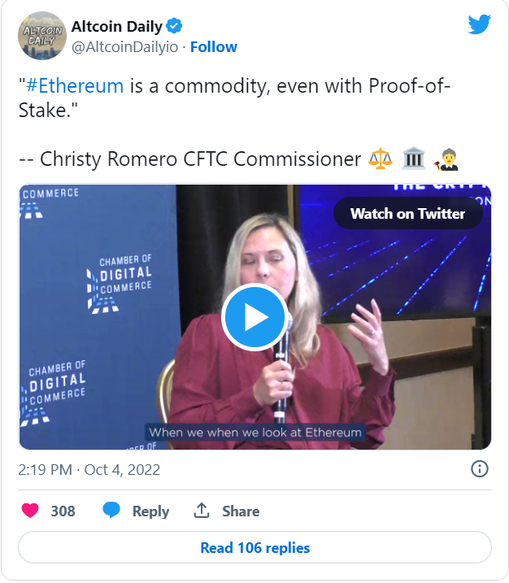
Task: Open the Altcoin Daily display name
Action: coord(117,26)
